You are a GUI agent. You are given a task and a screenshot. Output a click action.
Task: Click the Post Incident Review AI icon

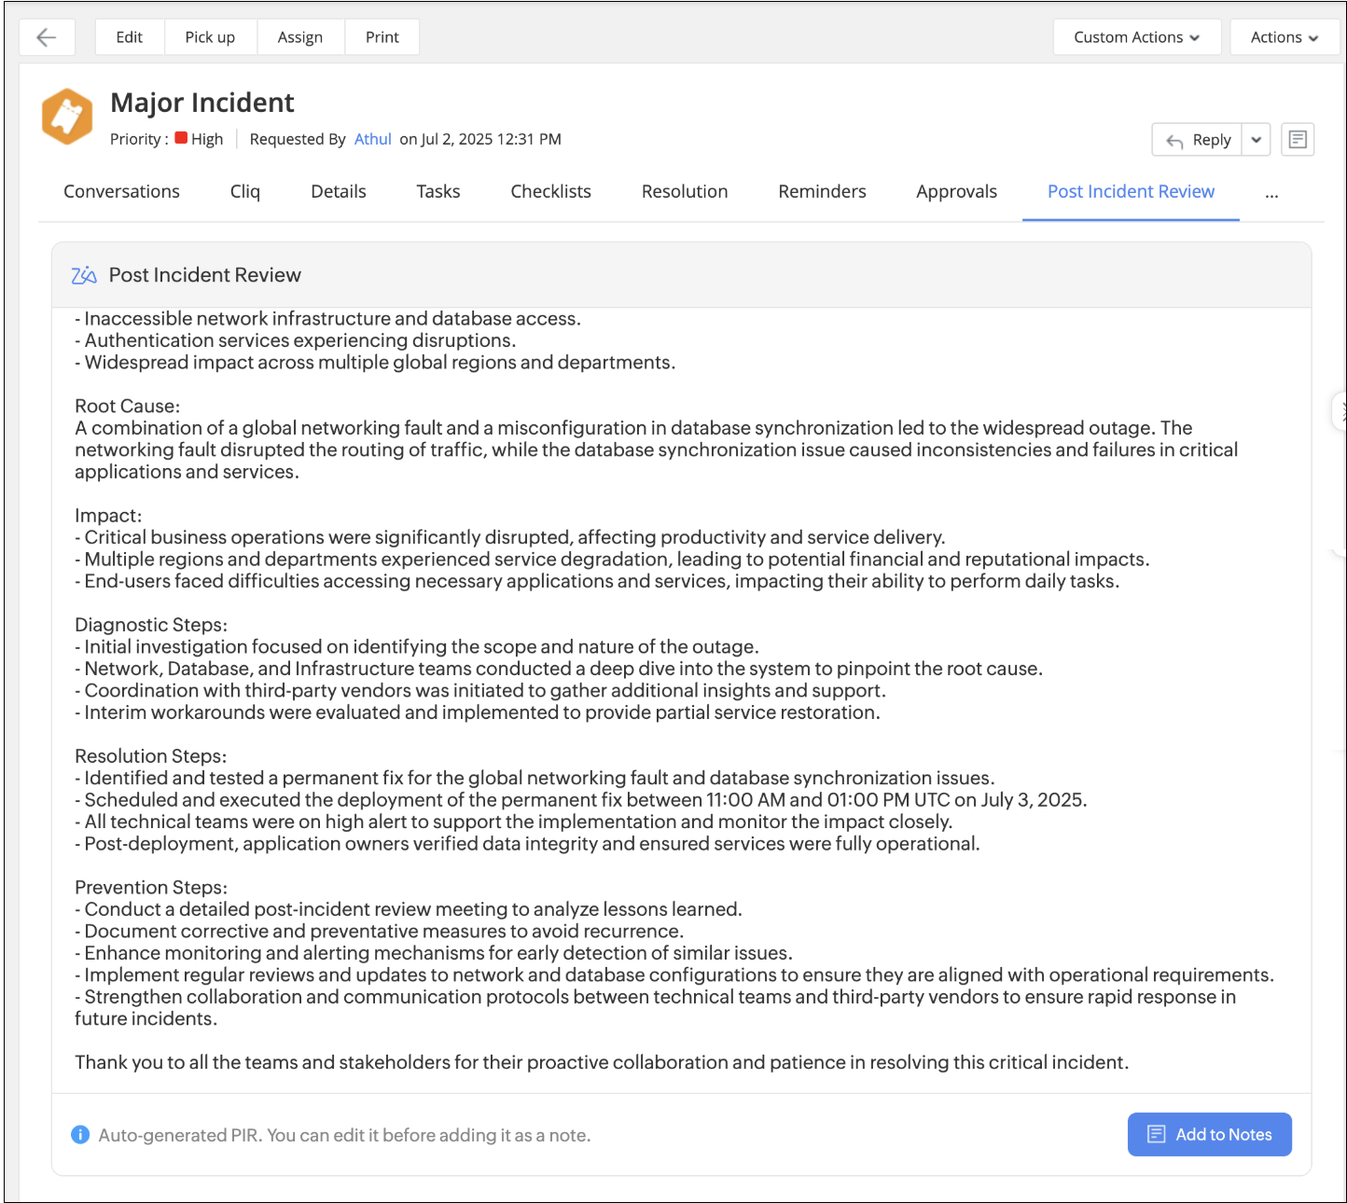[x=84, y=275]
